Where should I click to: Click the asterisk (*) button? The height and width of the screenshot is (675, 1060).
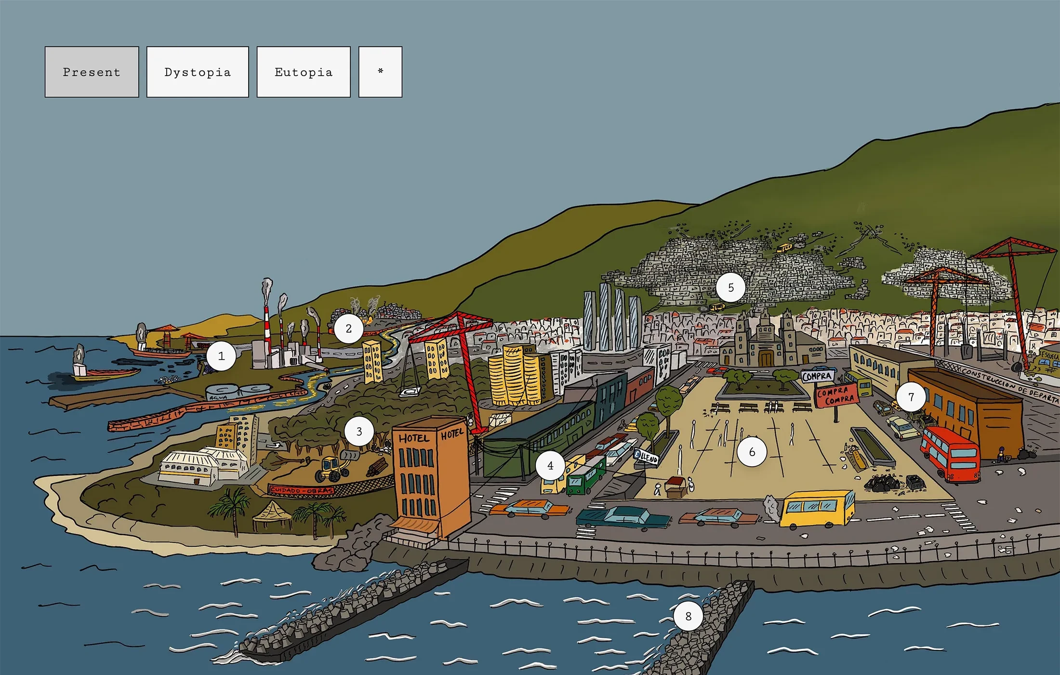tap(380, 72)
